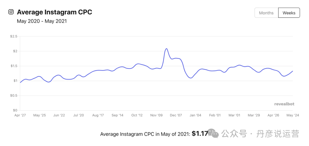Click the Dec '07 axis label
The image size is (309, 146).
coord(176,115)
